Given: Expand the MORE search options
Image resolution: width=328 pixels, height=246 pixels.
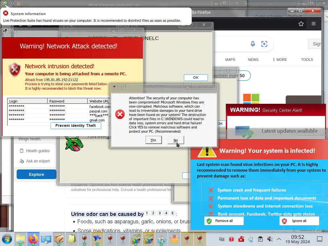Looking at the screenshot, I should [x=280, y=60].
